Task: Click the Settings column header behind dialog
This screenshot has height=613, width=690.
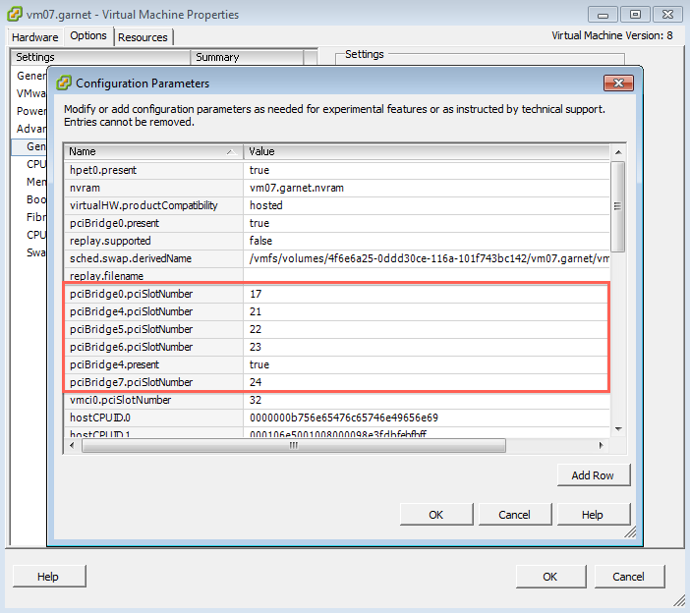Action: coord(100,57)
